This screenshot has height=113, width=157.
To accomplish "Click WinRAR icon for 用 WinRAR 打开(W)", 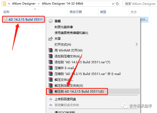I will pyautogui.click(x=51, y=50).
